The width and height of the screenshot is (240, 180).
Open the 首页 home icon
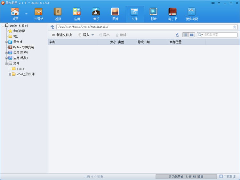[15, 14]
